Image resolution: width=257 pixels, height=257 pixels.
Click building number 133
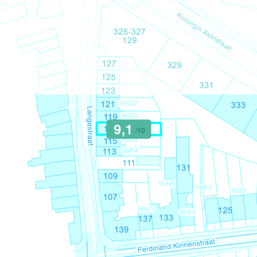(x=166, y=218)
